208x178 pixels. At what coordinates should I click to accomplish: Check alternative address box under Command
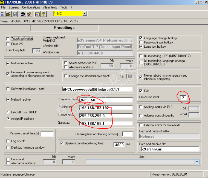[8, 163]
